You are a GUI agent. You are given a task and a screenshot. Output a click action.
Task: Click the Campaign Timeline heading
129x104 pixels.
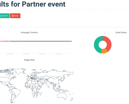click(x=29, y=32)
